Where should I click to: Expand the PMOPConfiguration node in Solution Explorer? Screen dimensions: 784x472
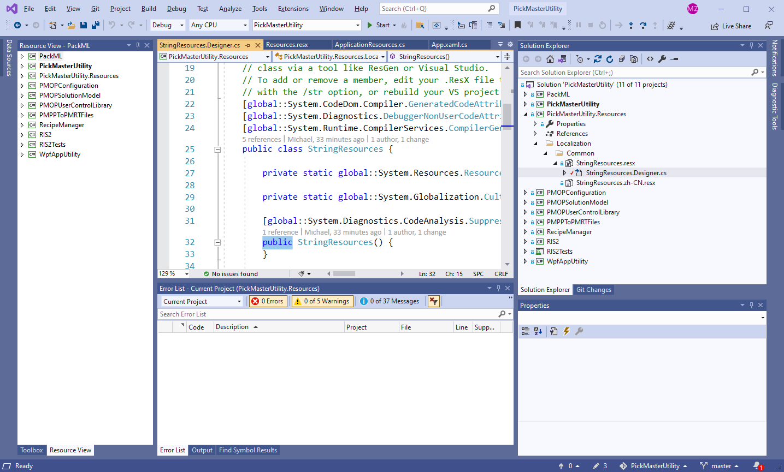pos(526,193)
